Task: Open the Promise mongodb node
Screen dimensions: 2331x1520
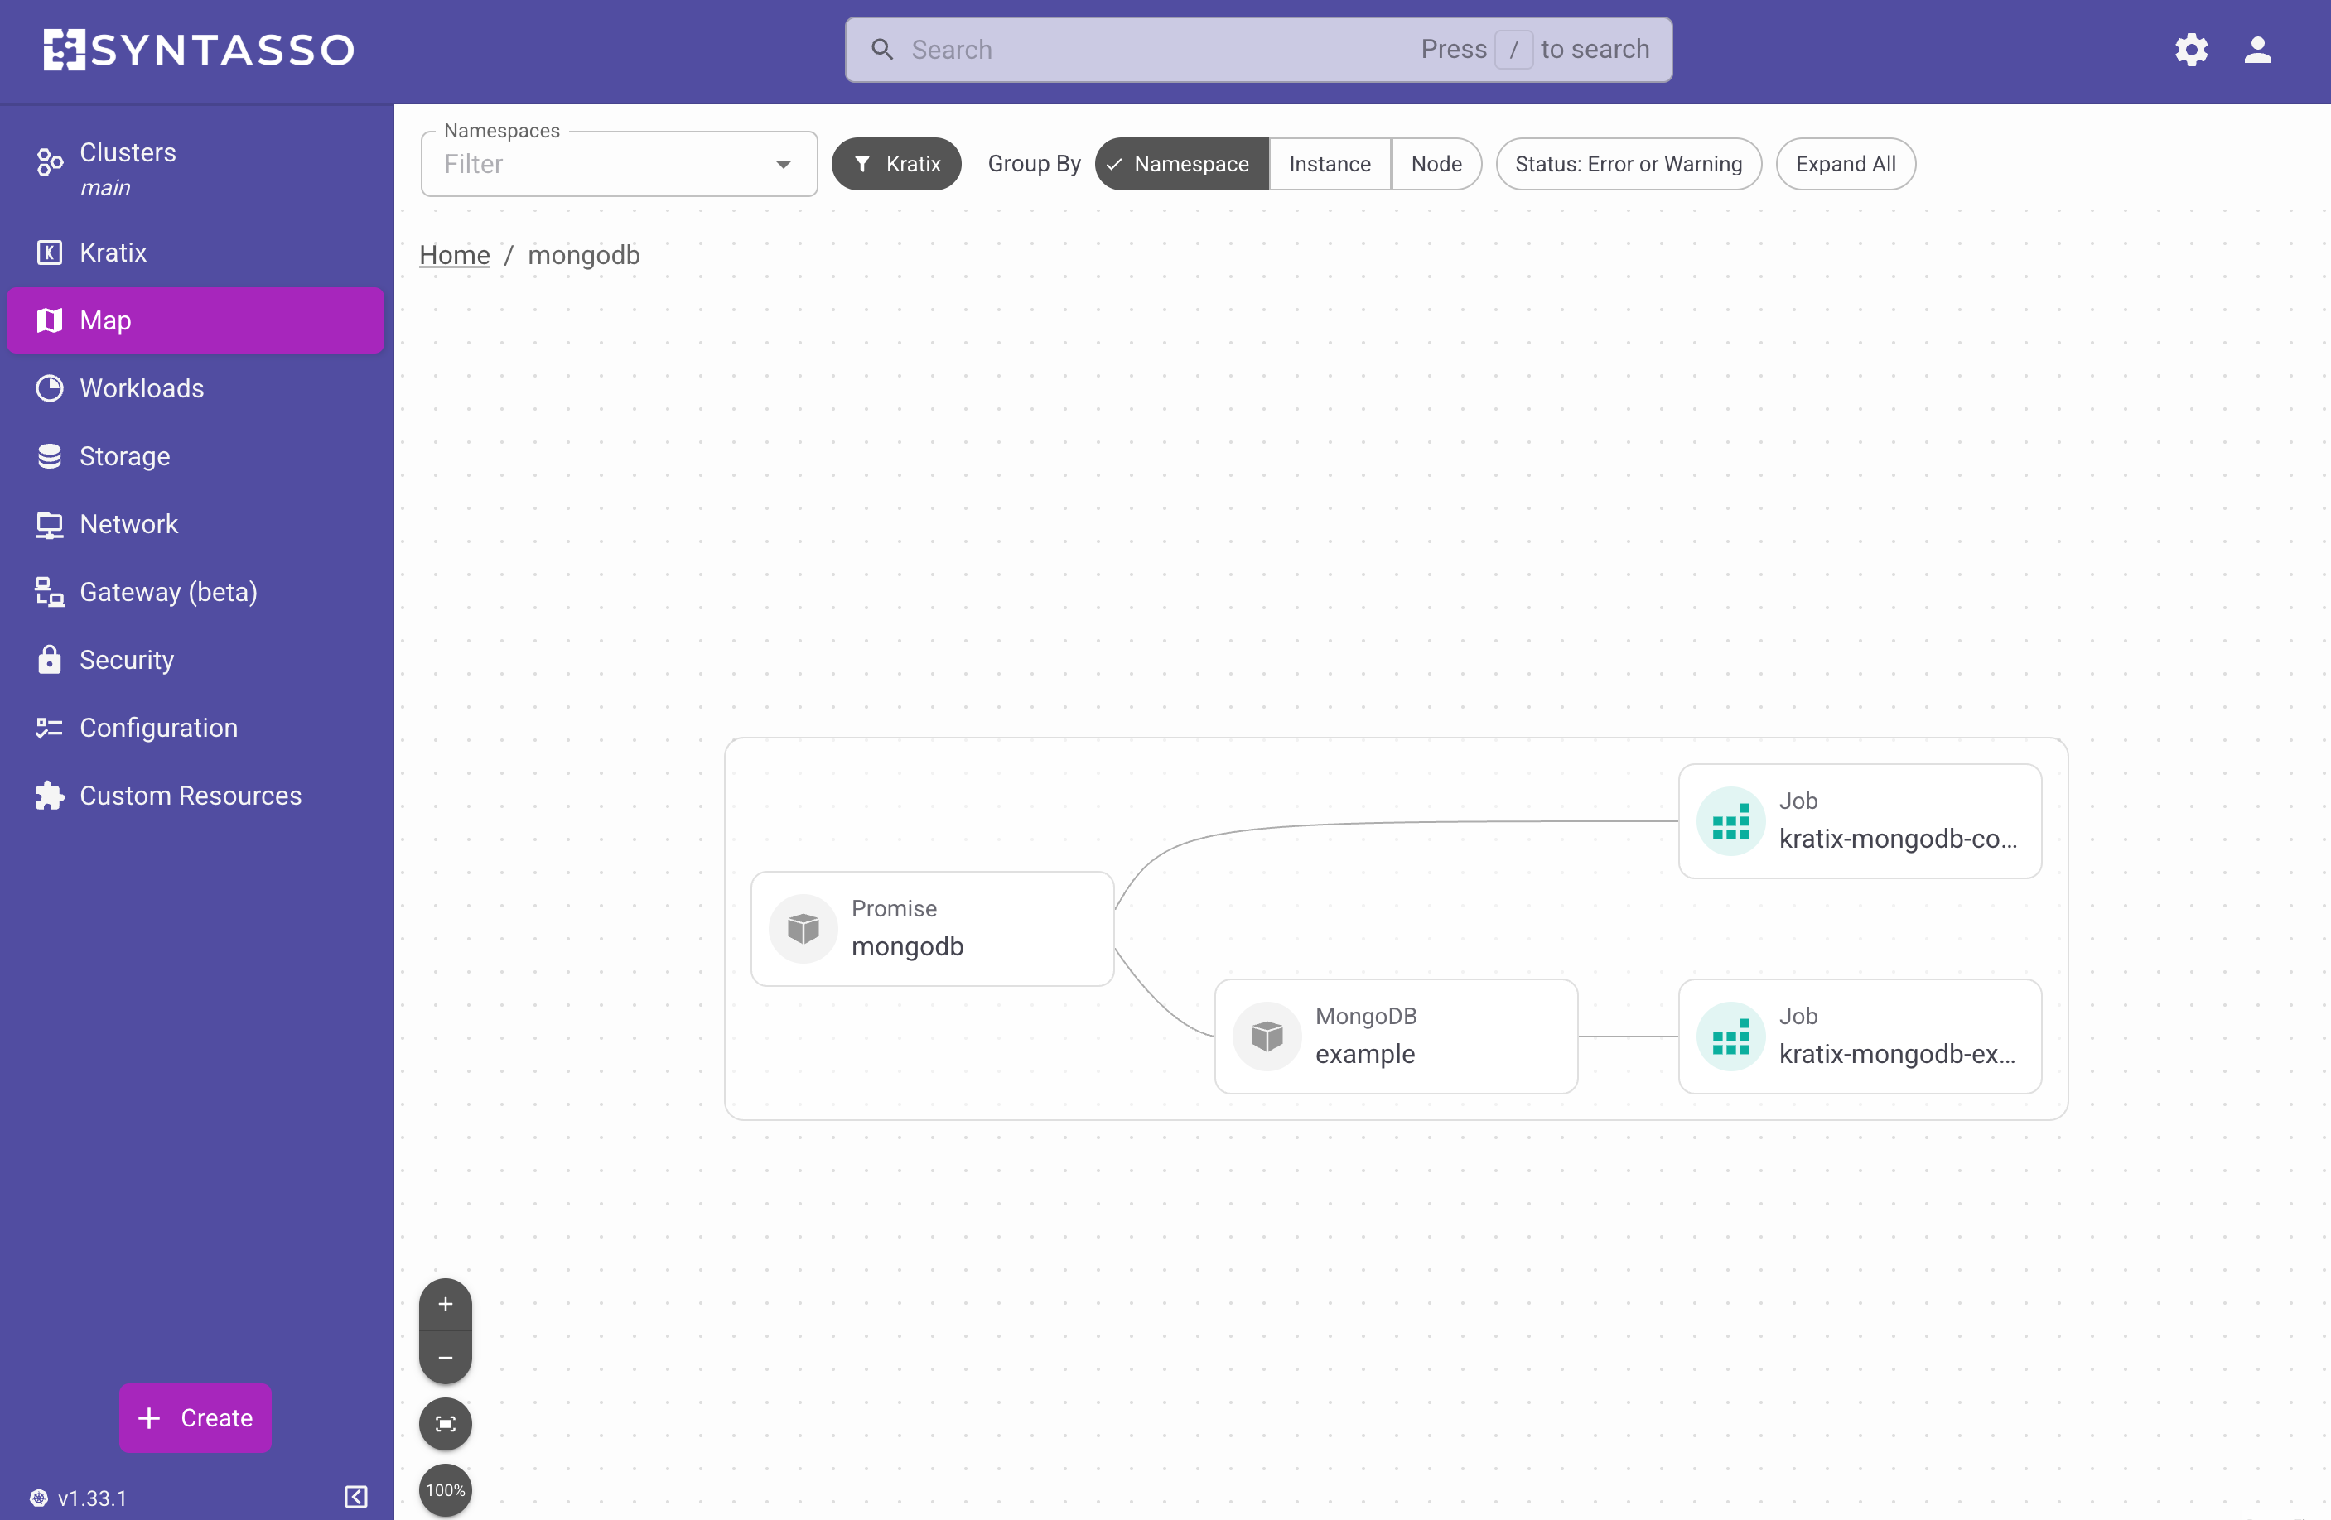Action: coord(933,929)
